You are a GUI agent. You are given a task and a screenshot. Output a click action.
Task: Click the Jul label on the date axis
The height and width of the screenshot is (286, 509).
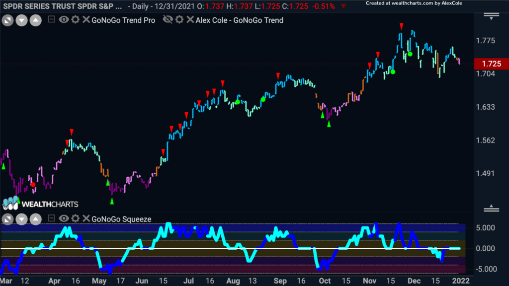[188, 281]
